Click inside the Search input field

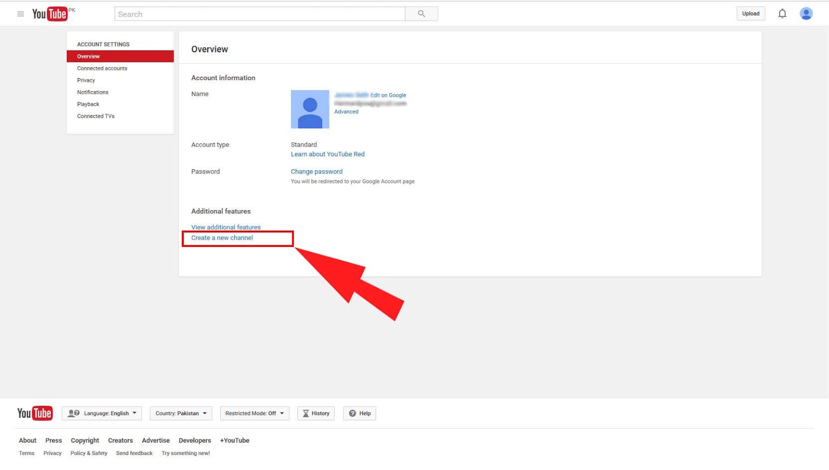[x=260, y=14]
